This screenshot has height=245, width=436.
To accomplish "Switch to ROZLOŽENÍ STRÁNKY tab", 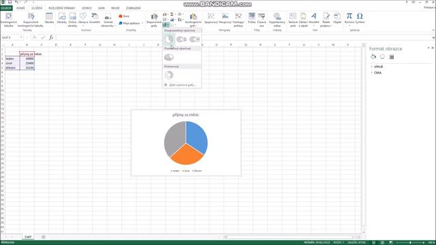I will click(x=62, y=8).
